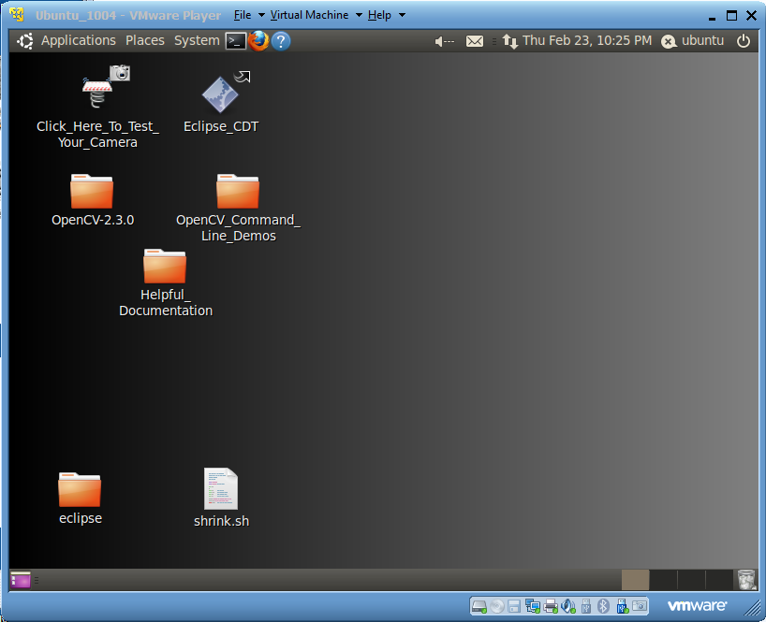Click the VMware floppy drive device icon
766x622 pixels.
click(514, 606)
